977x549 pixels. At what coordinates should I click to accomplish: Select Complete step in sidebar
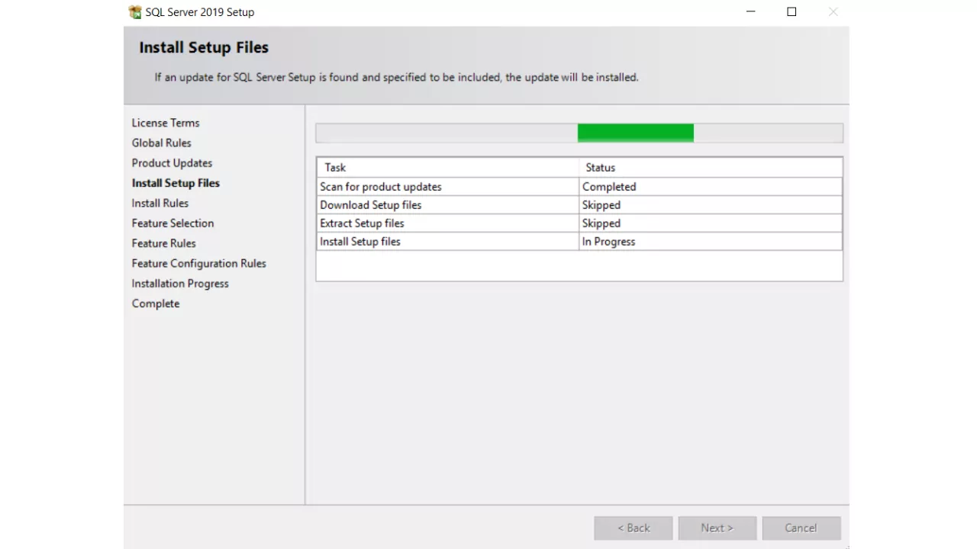(x=156, y=303)
